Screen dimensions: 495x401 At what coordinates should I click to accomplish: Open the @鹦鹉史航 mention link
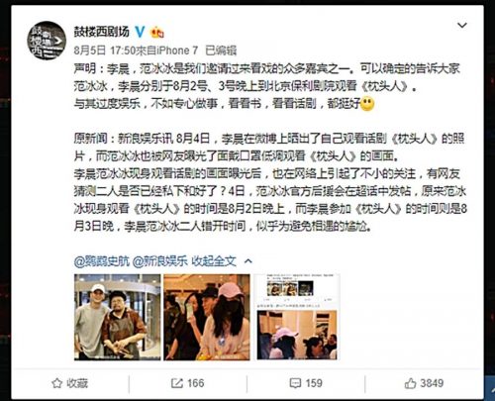(102, 261)
